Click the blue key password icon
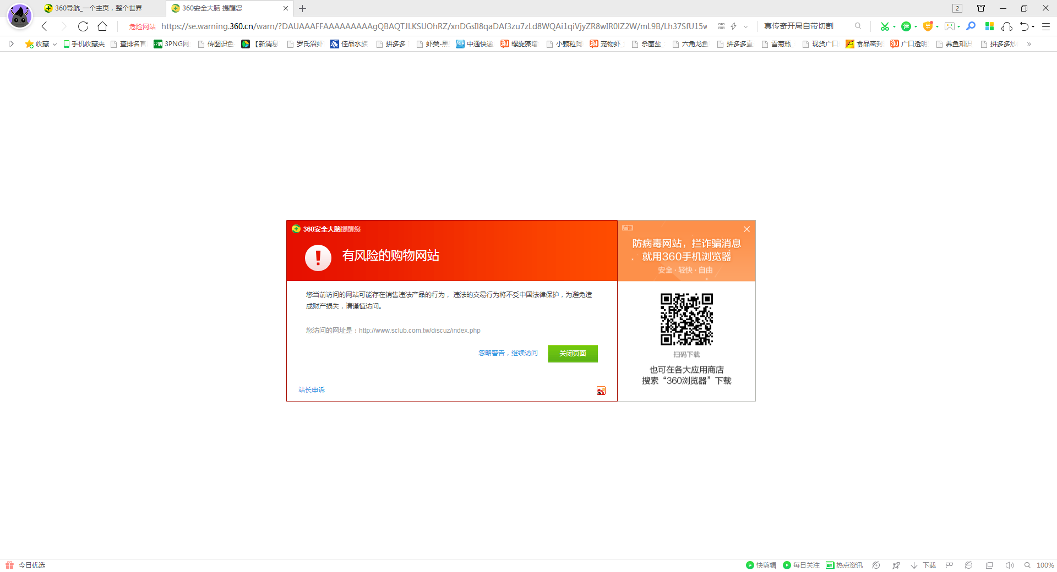 pos(971,26)
